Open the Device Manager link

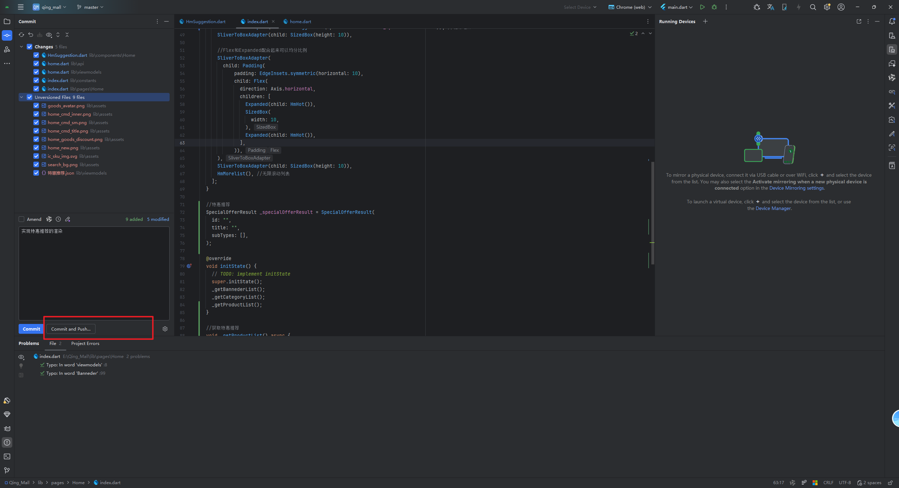773,208
